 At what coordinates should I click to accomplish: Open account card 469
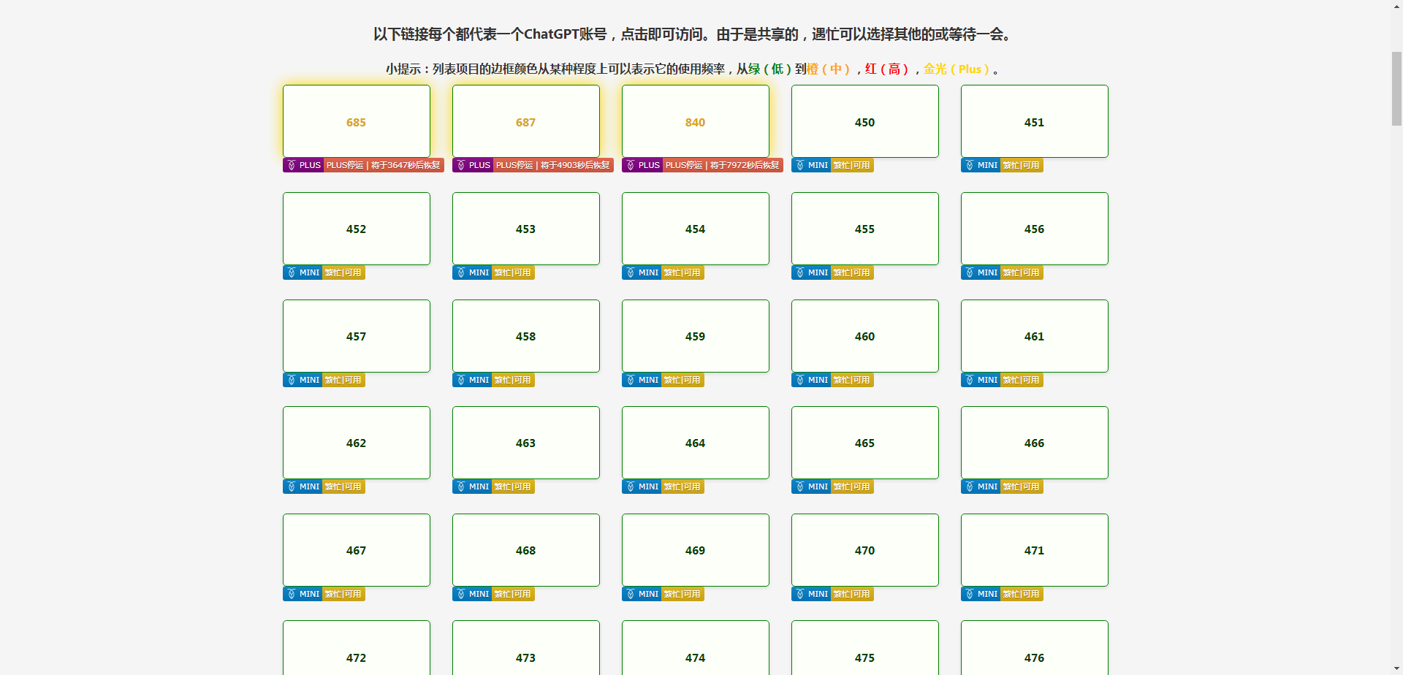[696, 550]
